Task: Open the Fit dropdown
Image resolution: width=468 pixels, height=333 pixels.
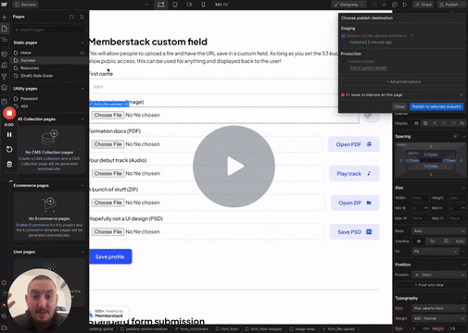Action: click(x=435, y=252)
